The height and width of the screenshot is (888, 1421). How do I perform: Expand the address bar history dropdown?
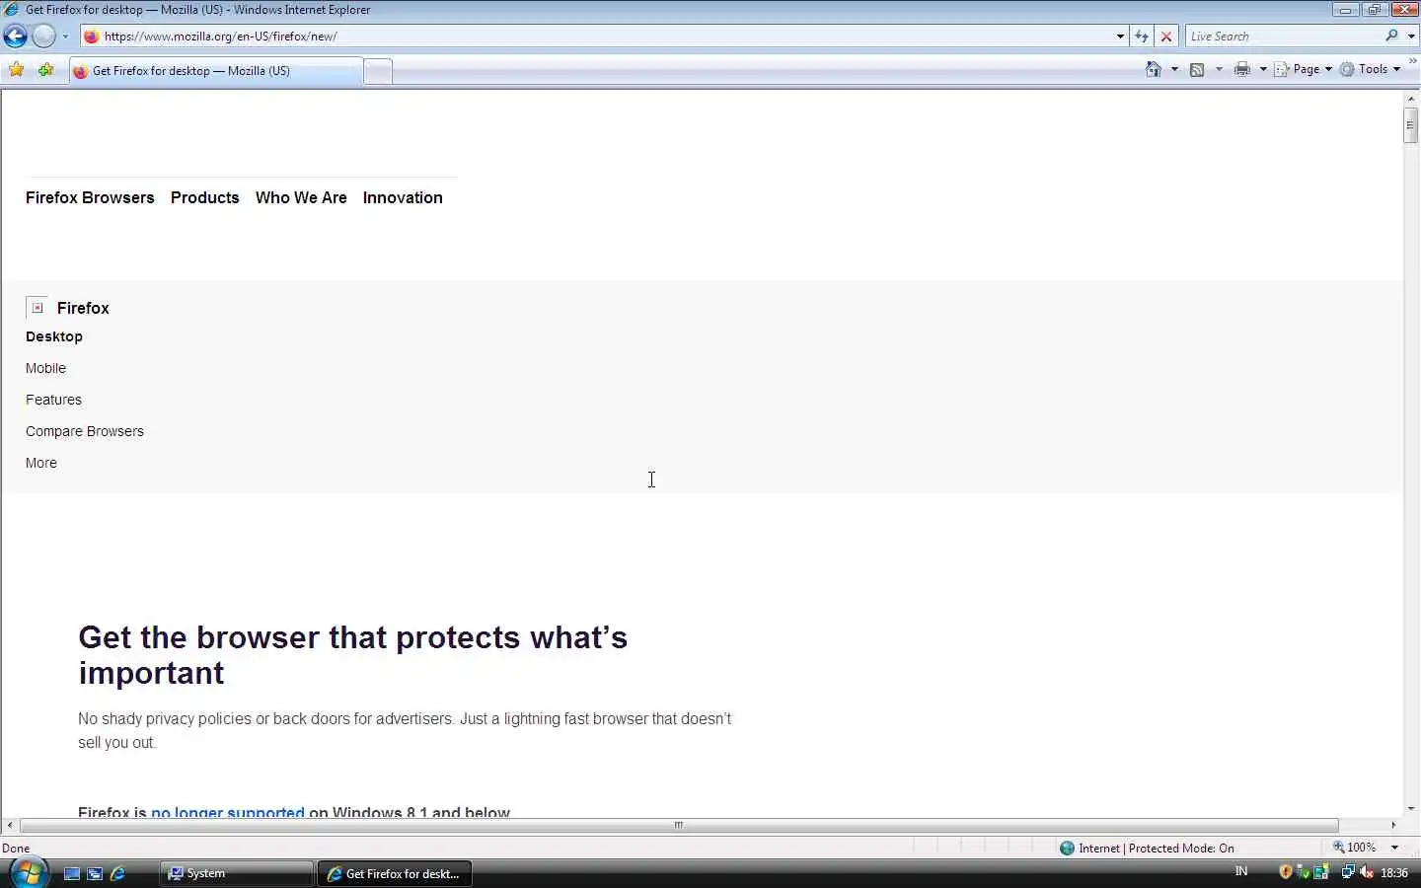pos(1120,37)
